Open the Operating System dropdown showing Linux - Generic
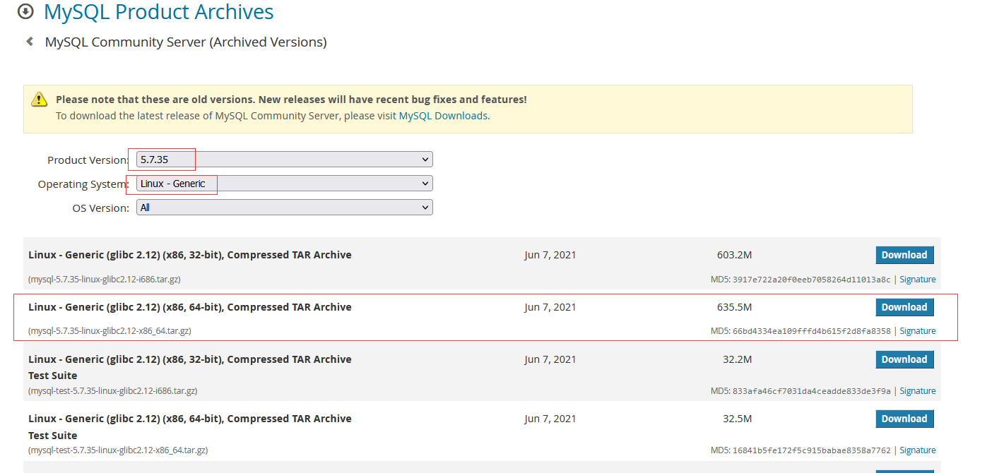 pyautogui.click(x=284, y=184)
